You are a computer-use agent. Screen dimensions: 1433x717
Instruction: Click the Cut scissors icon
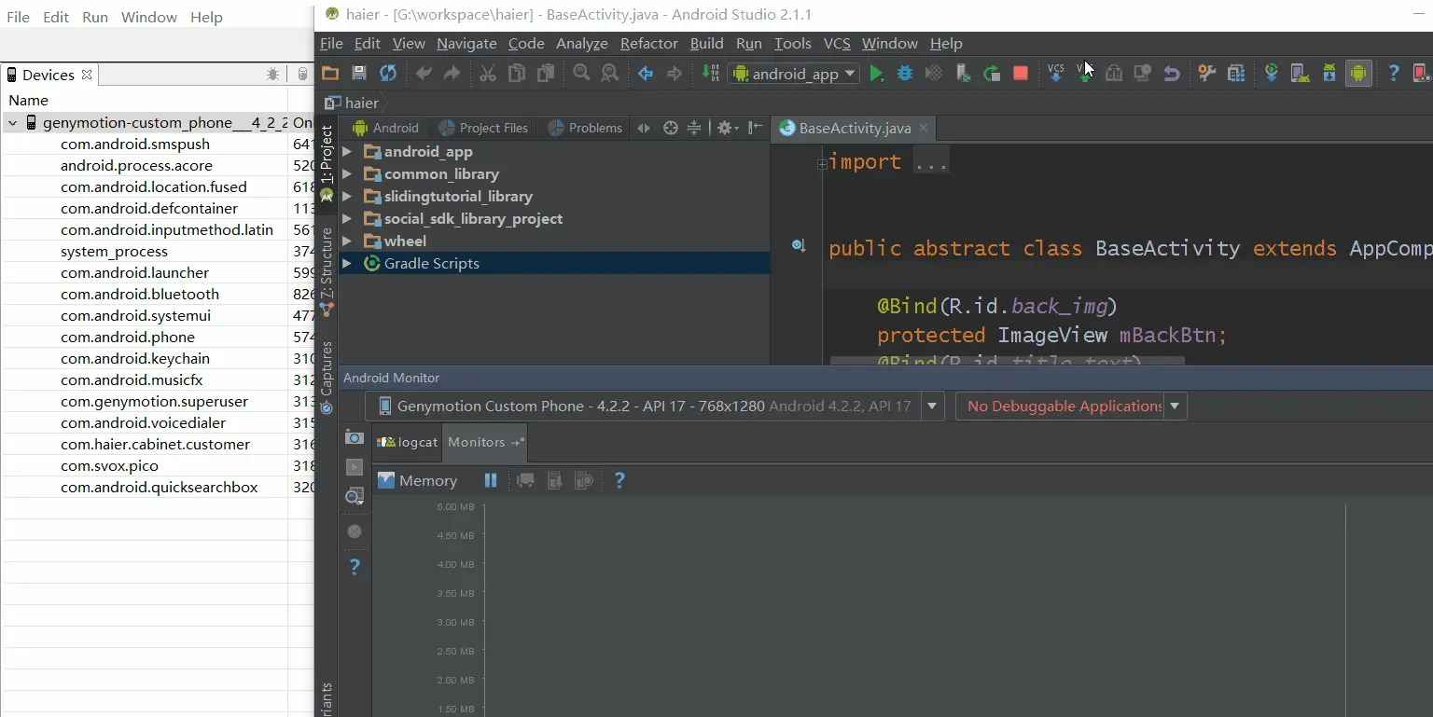pyautogui.click(x=487, y=74)
